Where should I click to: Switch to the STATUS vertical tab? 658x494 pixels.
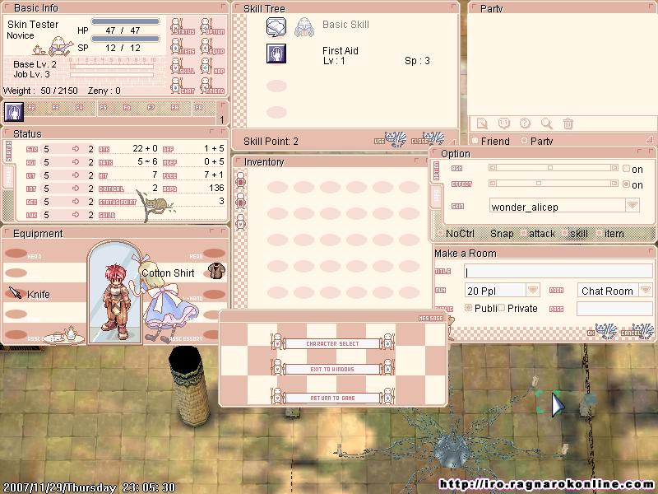[8, 151]
